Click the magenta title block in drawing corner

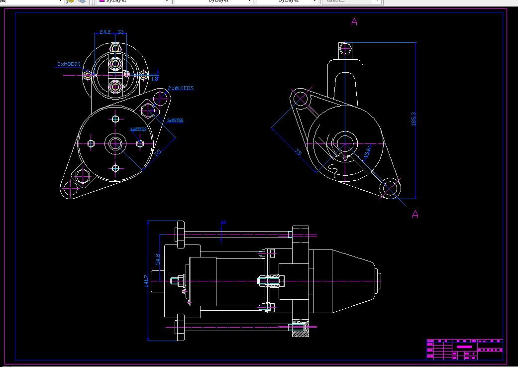click(464, 350)
